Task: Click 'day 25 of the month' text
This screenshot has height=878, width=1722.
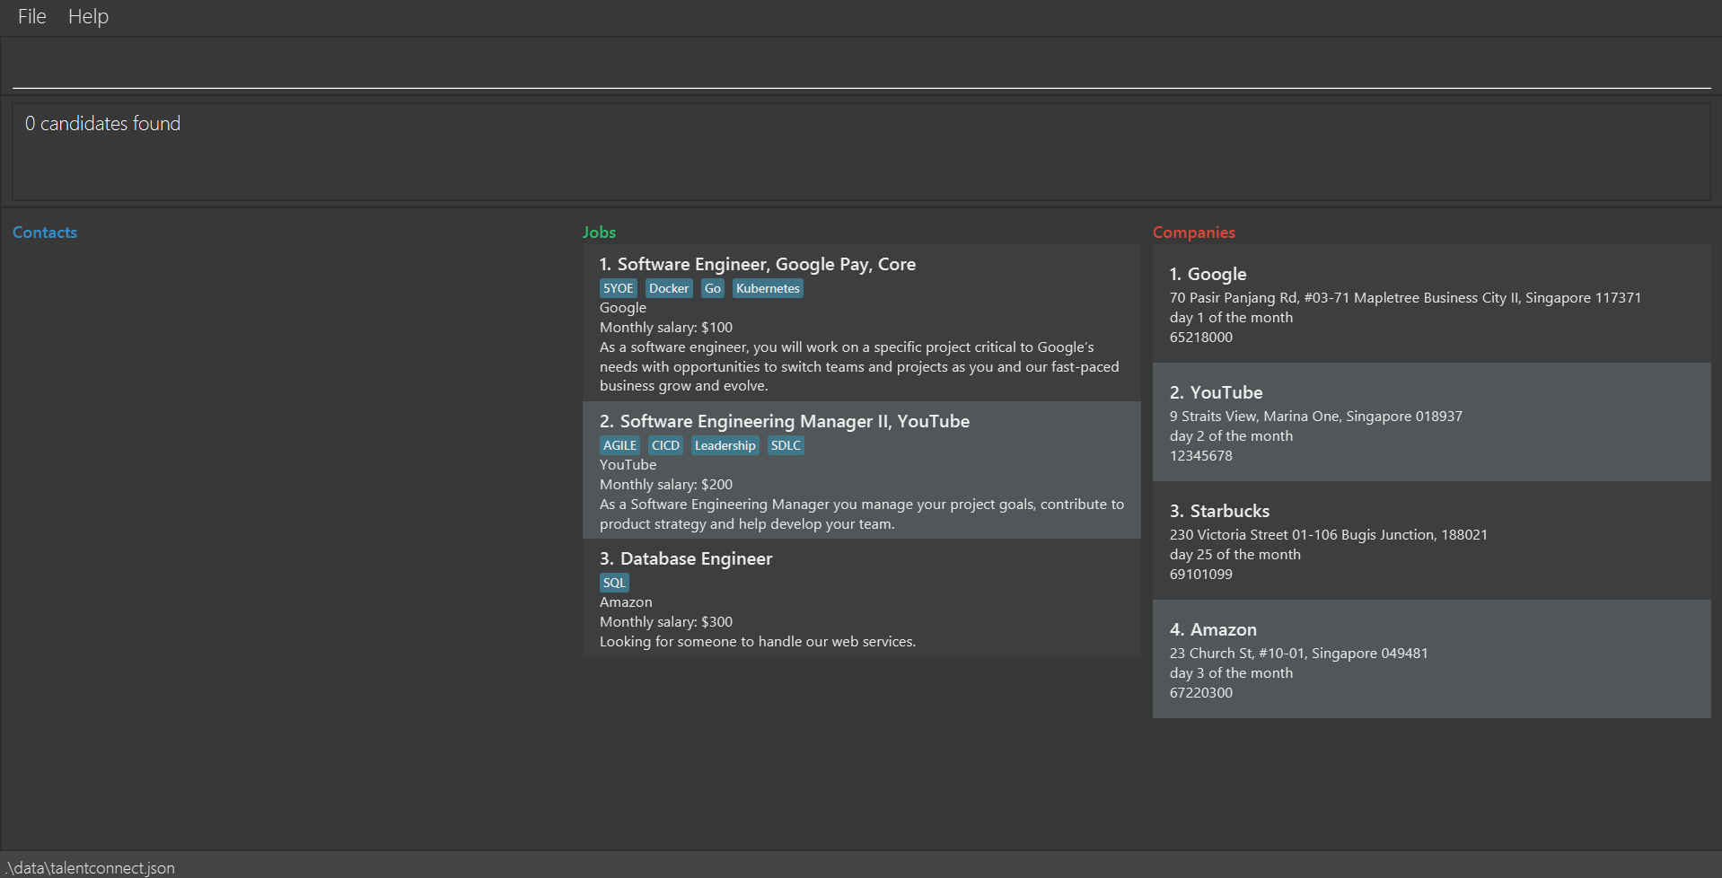Action: pos(1234,555)
